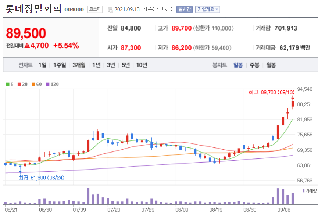318x214 pixels.
Task: Click the green 5-day moving average swatch
Action: tap(8, 84)
